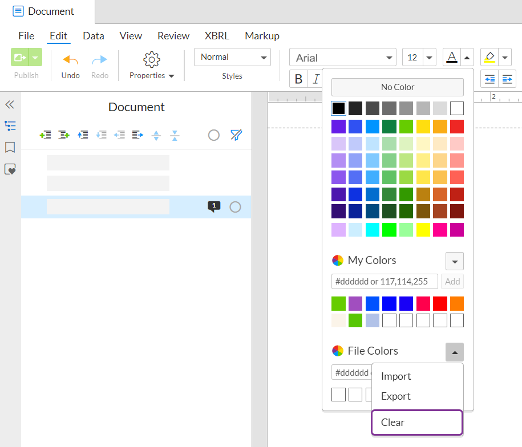Pick the white color swatch in grayscale row

point(457,108)
